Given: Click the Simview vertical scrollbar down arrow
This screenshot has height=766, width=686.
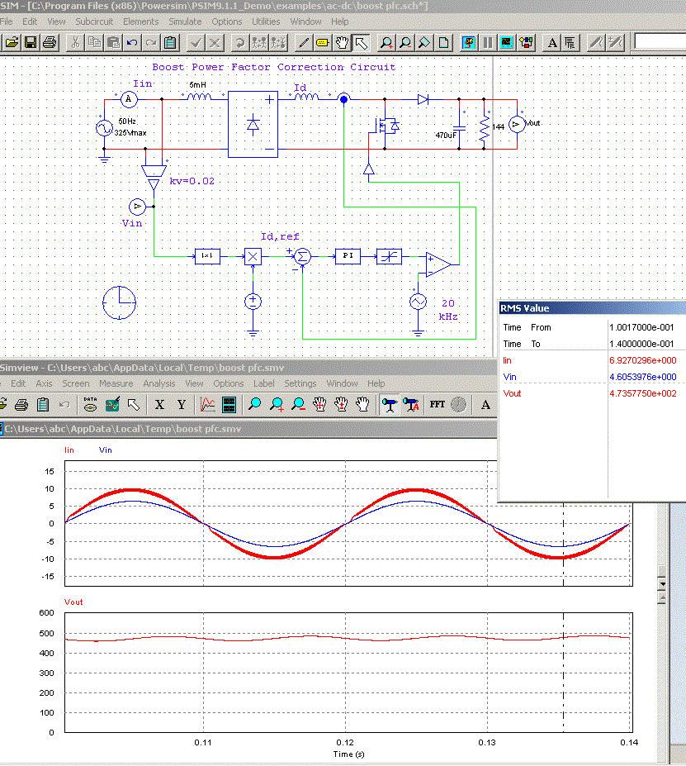Looking at the screenshot, I should (661, 583).
